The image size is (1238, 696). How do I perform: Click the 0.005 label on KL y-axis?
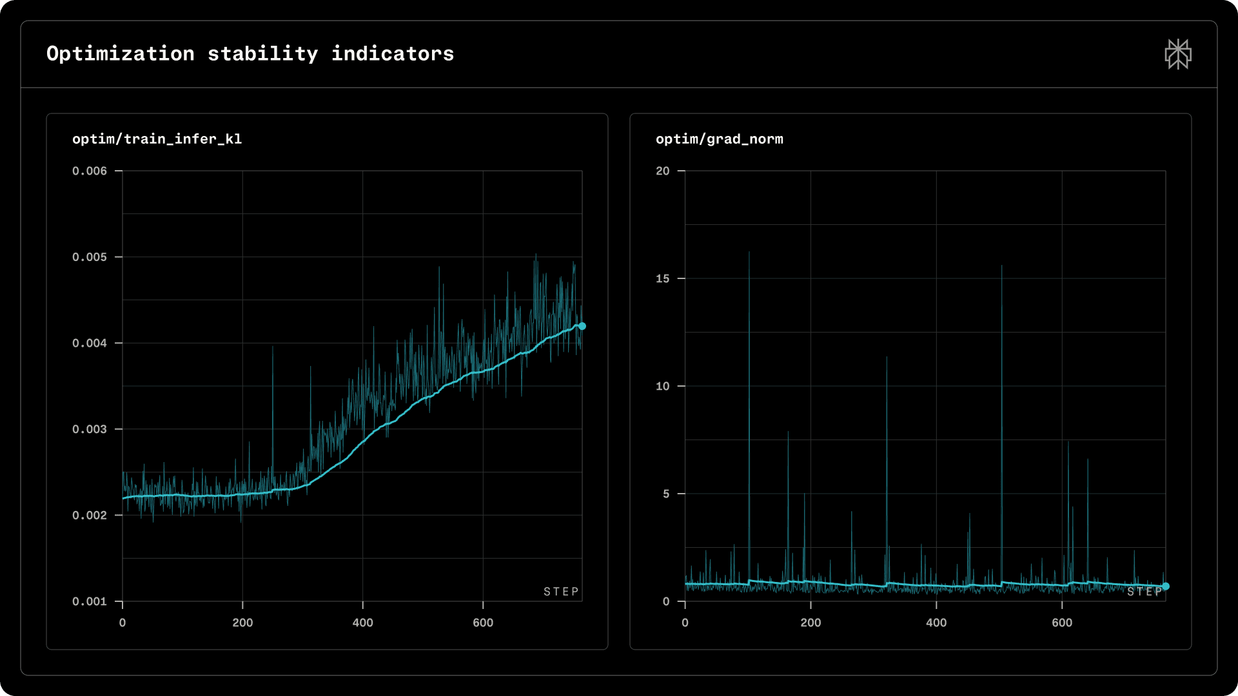[x=90, y=257]
